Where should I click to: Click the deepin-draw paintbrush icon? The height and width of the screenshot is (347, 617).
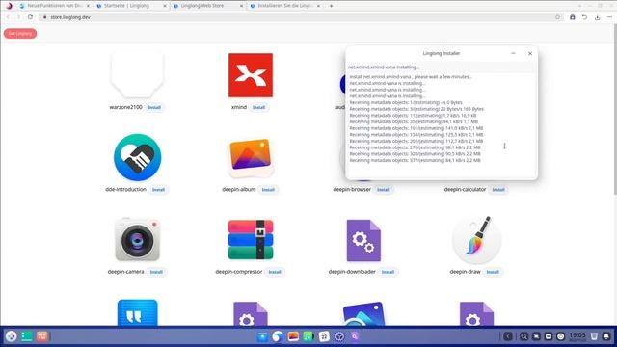click(x=476, y=240)
